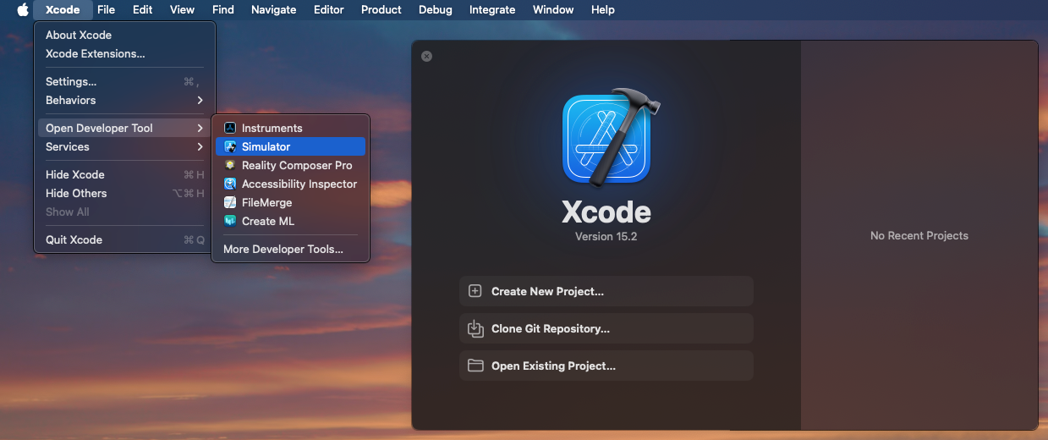Click the Simulator app icon

(230, 146)
